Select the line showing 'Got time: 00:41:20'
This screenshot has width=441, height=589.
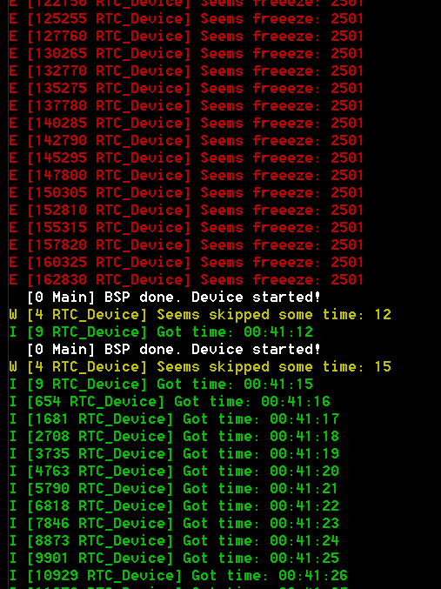(x=174, y=471)
